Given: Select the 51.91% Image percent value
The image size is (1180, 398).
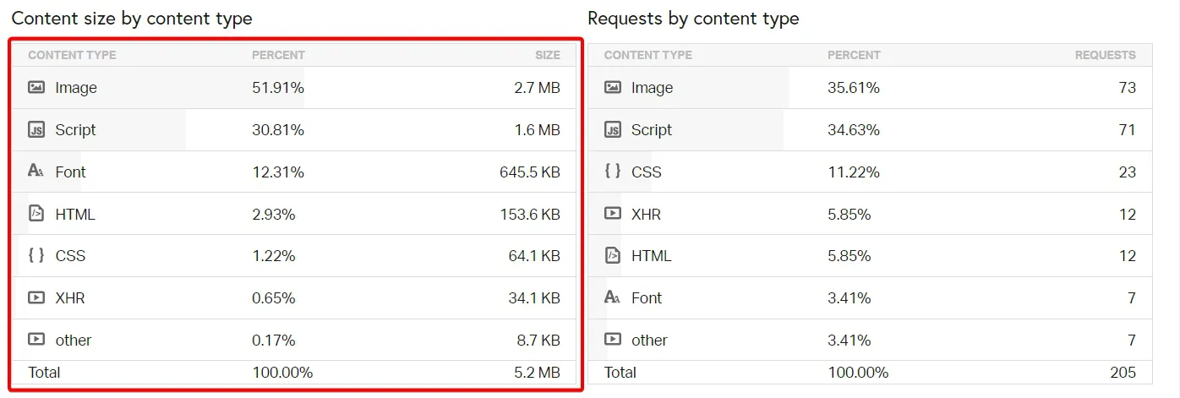Looking at the screenshot, I should [278, 88].
